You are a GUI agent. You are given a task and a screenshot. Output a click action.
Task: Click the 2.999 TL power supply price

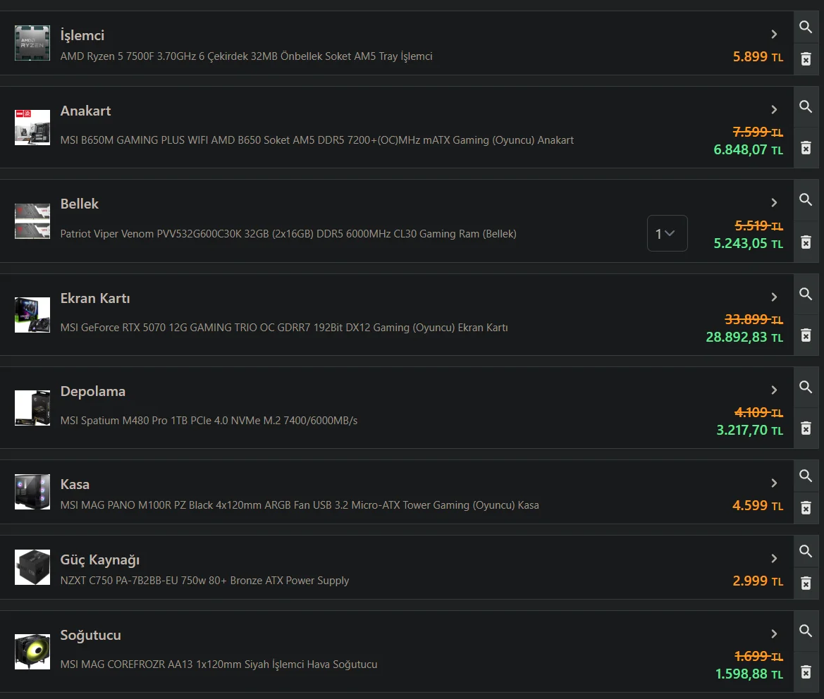(758, 581)
